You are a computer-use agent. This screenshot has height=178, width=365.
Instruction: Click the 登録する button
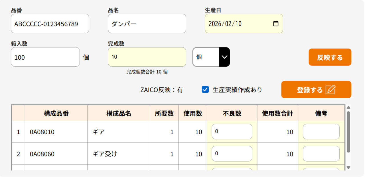(316, 89)
